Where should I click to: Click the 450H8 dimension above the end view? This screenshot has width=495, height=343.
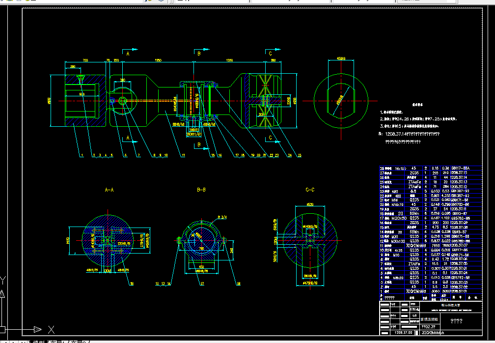(x=341, y=59)
